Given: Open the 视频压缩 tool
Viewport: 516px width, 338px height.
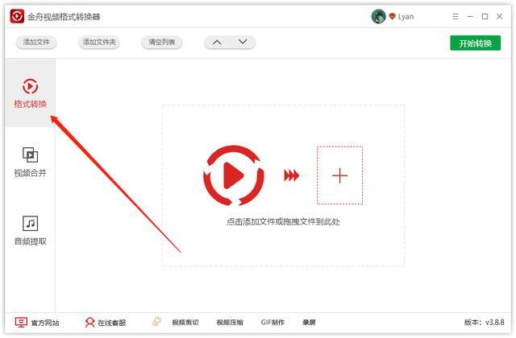Looking at the screenshot, I should [230, 323].
